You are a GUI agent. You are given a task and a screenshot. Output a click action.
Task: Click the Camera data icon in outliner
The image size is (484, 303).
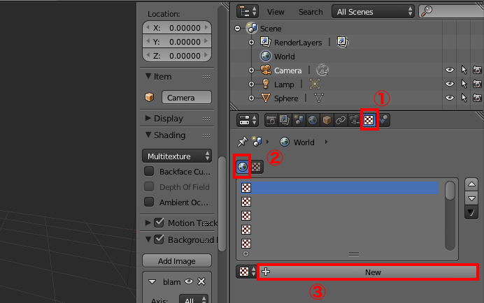tap(322, 70)
